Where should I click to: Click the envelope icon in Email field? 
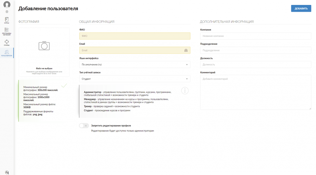click(186, 50)
